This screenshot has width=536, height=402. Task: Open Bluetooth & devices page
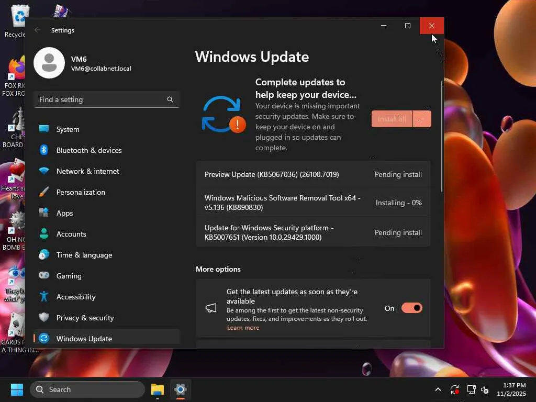[107, 150]
